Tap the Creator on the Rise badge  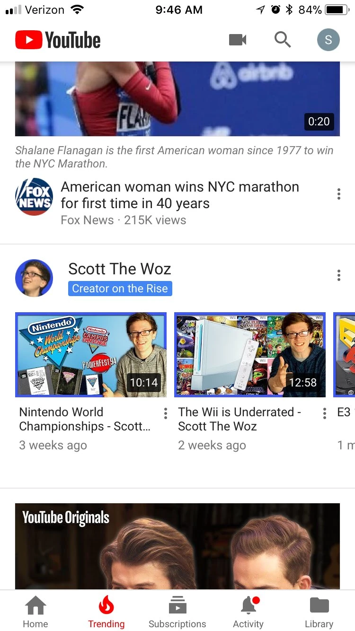tap(120, 289)
